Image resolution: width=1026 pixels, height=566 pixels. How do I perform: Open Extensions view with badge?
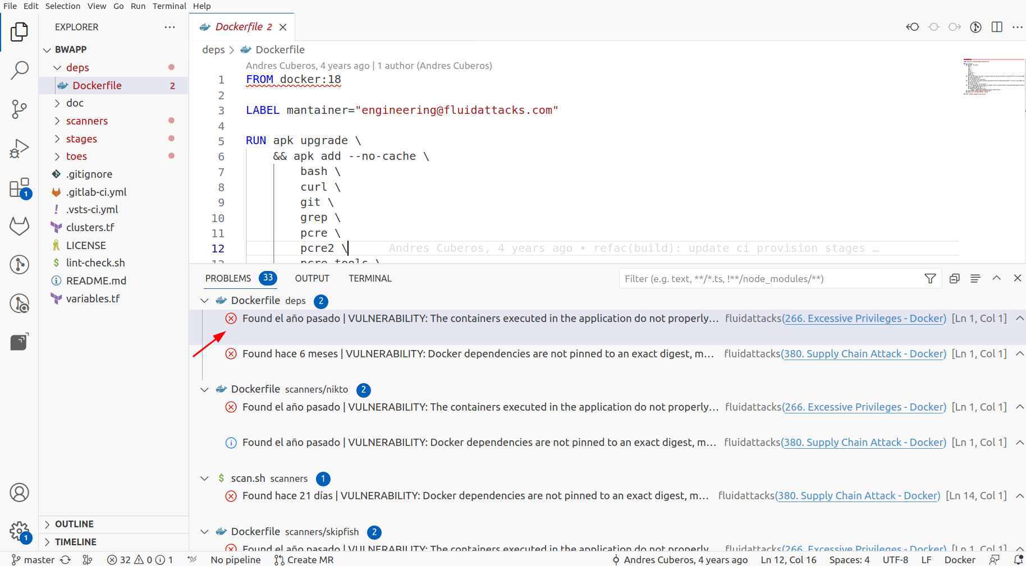[20, 188]
